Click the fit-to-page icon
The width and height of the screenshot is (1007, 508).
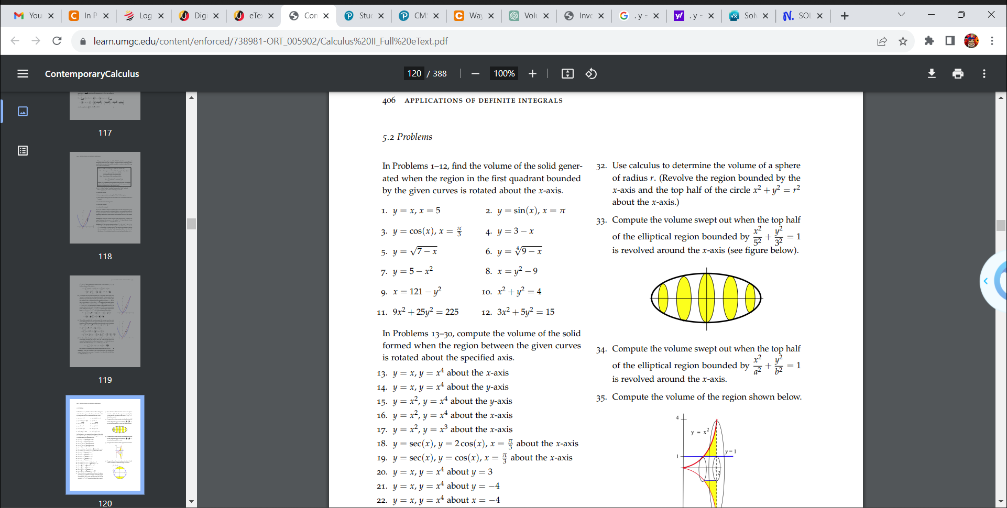(567, 73)
